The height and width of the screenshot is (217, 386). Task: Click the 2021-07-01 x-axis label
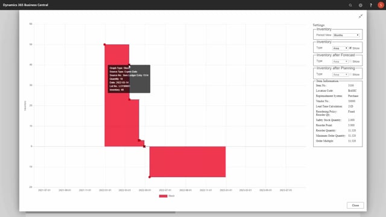(x=44, y=190)
